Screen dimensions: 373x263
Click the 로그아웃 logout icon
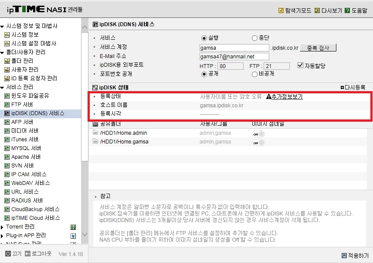point(27,254)
